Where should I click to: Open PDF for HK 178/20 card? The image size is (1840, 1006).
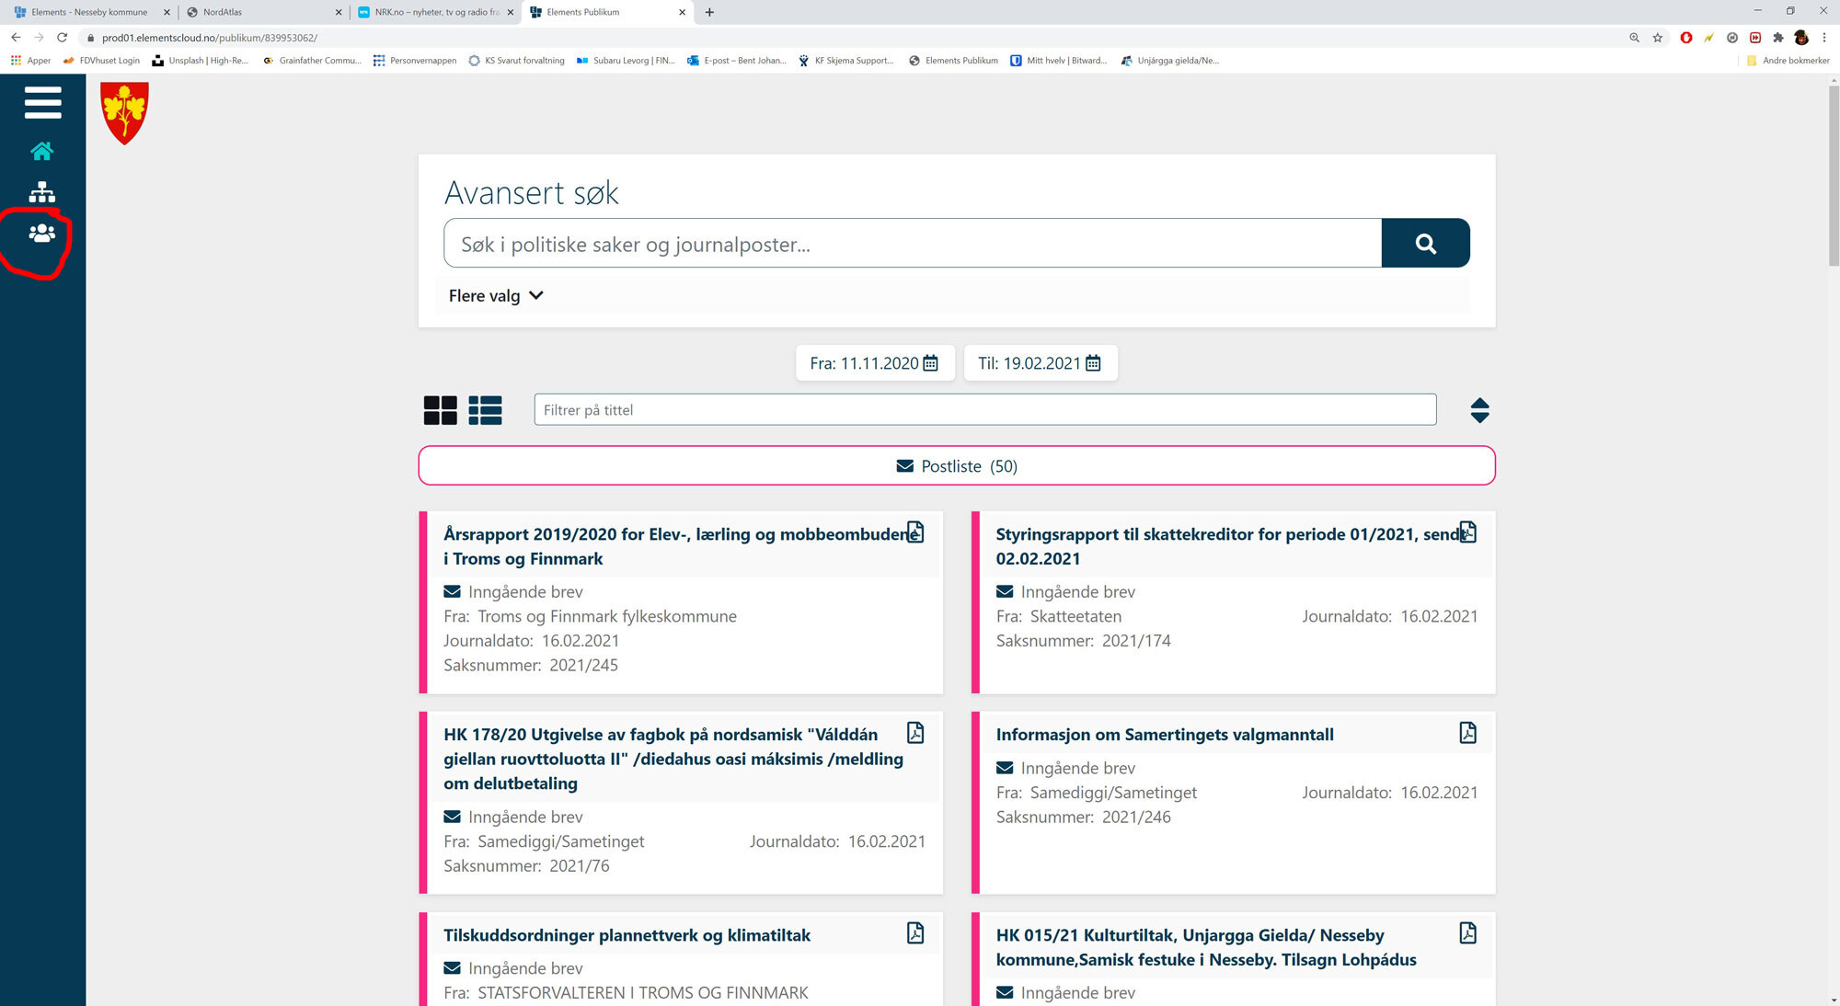[915, 733]
